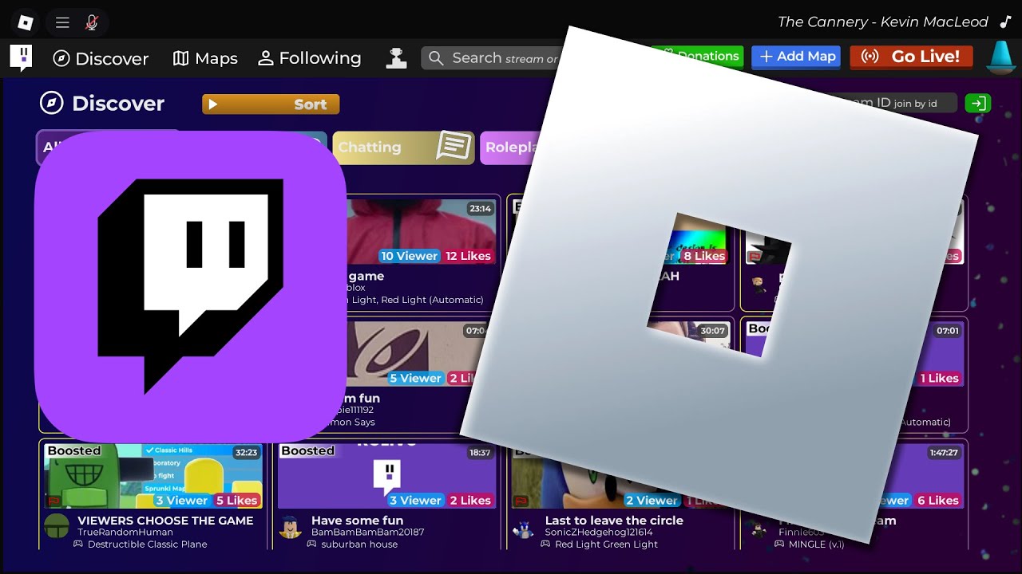Viewport: 1022px width, 574px height.
Task: Open the Have some fun stream thumbnail
Action: click(x=386, y=476)
